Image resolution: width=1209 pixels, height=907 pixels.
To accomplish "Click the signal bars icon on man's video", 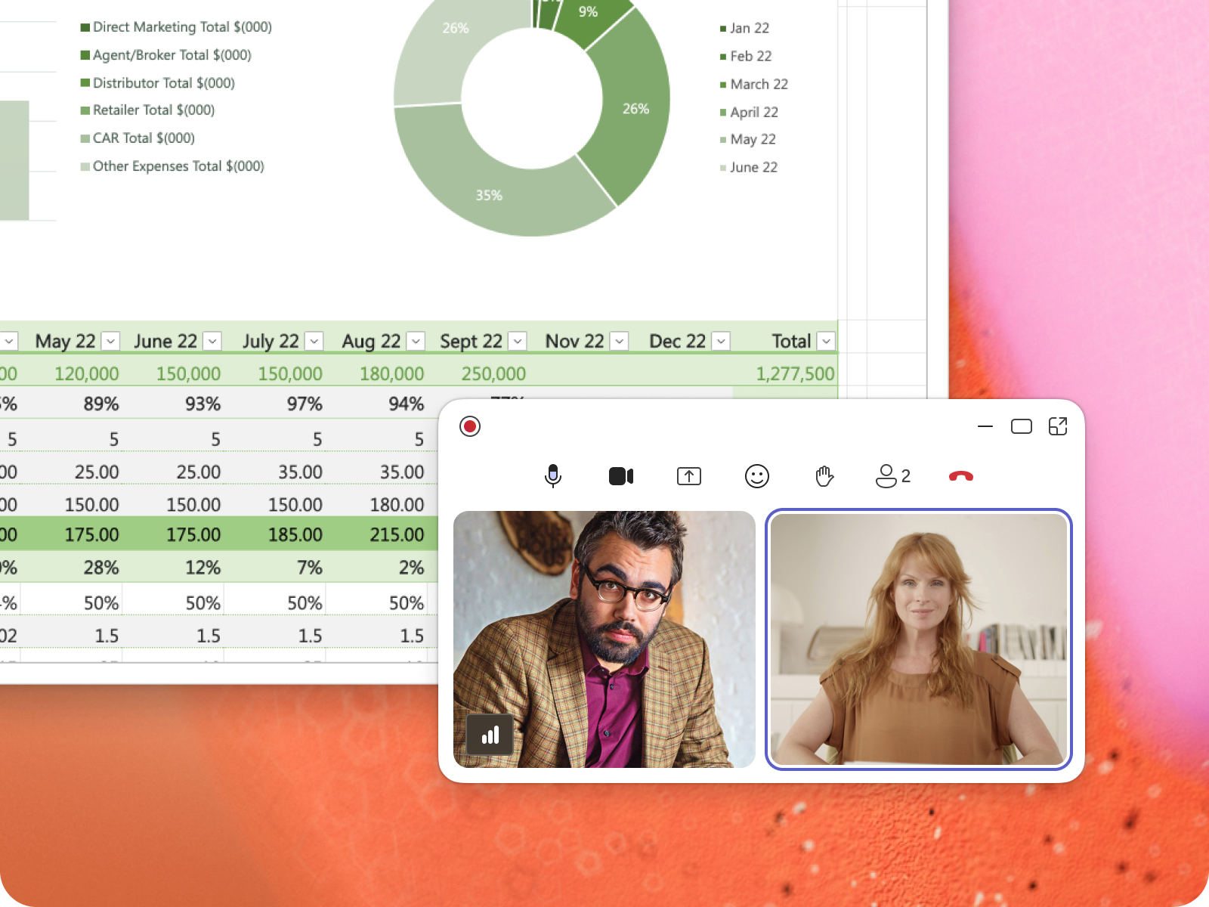I will [490, 735].
